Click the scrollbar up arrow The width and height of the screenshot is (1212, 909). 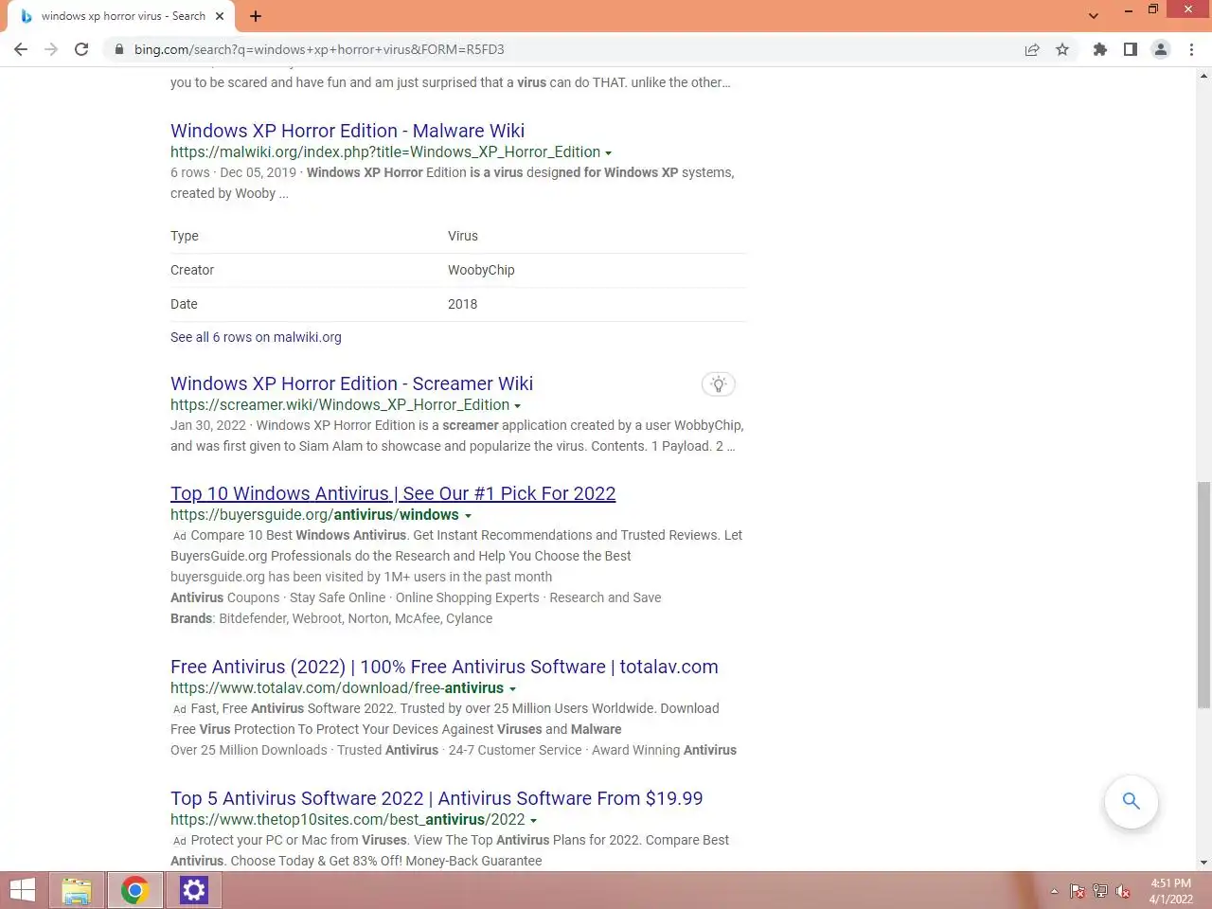click(1203, 75)
